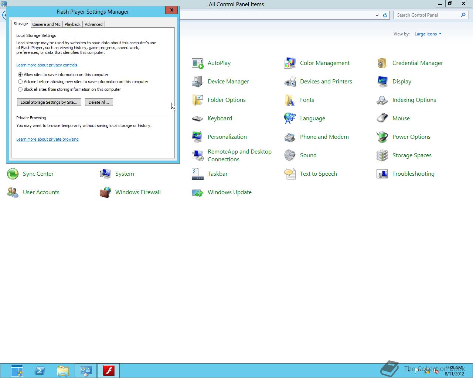
Task: Open the RemoteApp and Desktop Connections icon
Action: (x=197, y=155)
